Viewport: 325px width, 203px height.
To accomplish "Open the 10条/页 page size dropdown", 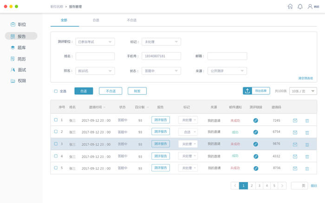I will 303,91.
